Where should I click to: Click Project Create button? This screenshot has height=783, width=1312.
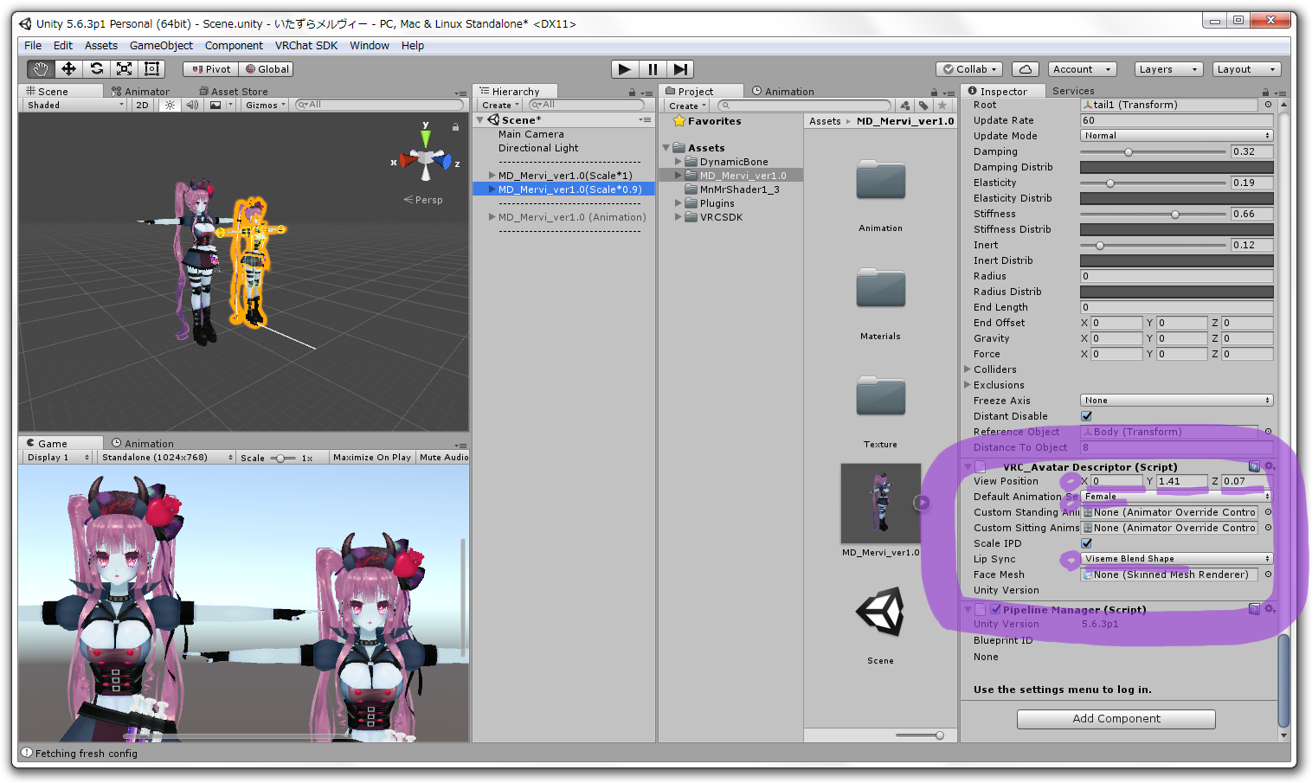click(x=687, y=106)
